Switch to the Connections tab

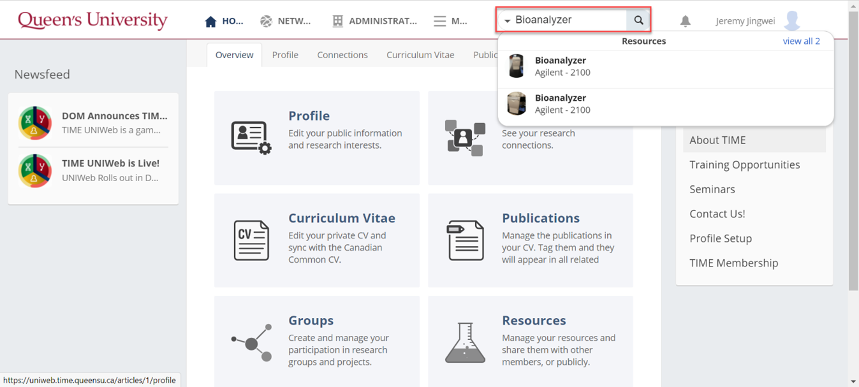pos(342,55)
